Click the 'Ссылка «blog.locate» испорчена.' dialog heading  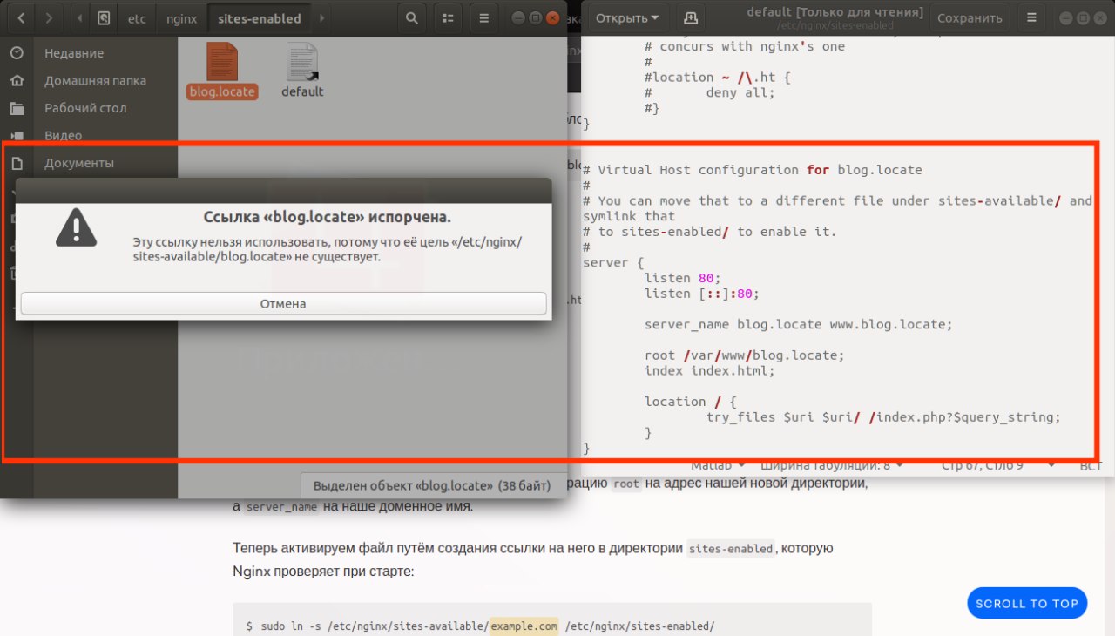328,217
